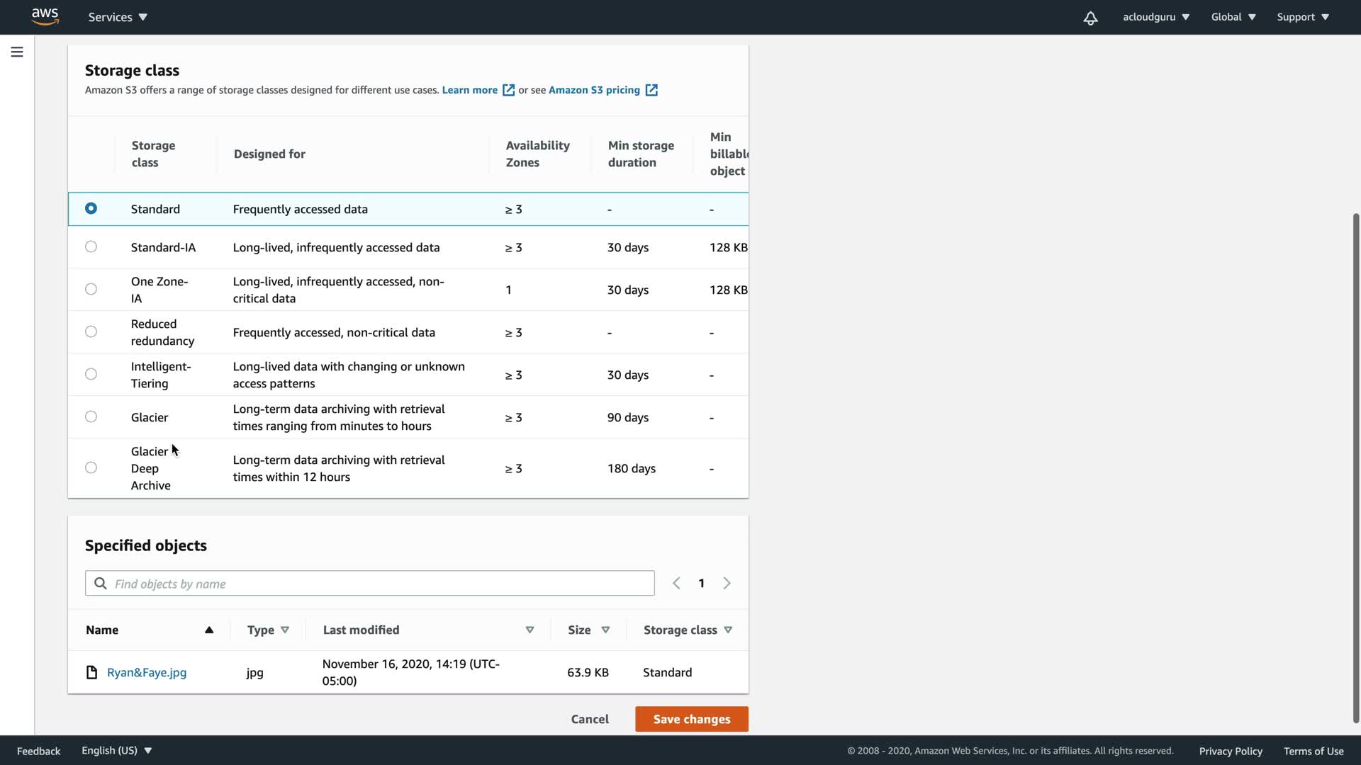Click the AWS logo home icon
Screen dimensions: 1361x765
45,16
